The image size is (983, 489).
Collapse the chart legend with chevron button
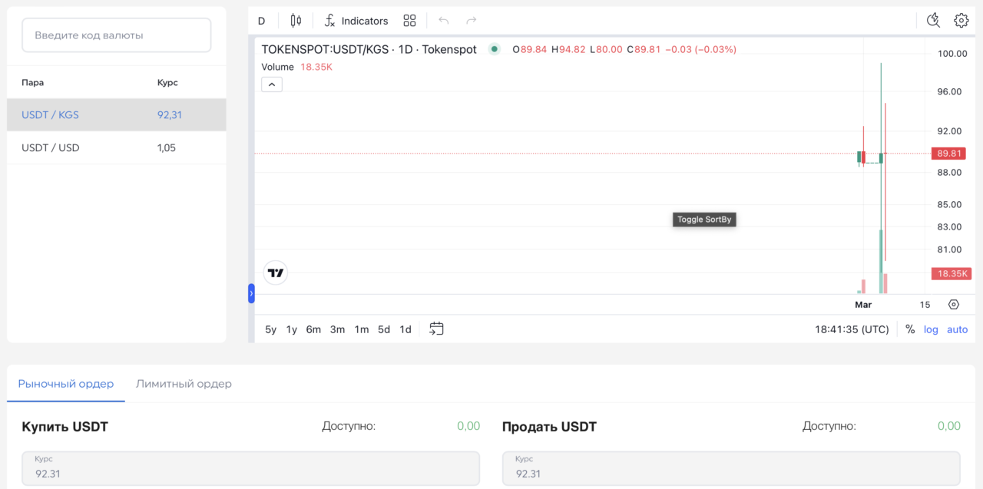272,84
